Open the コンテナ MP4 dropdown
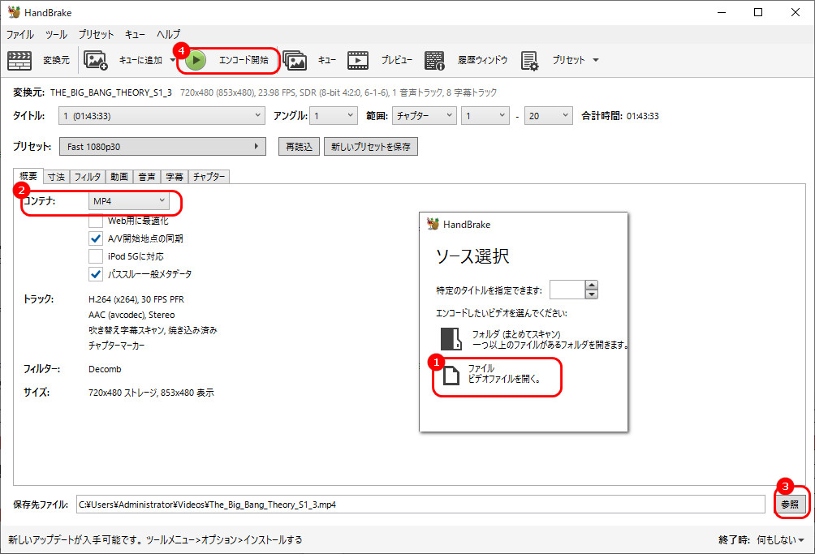815x554 pixels. tap(129, 201)
